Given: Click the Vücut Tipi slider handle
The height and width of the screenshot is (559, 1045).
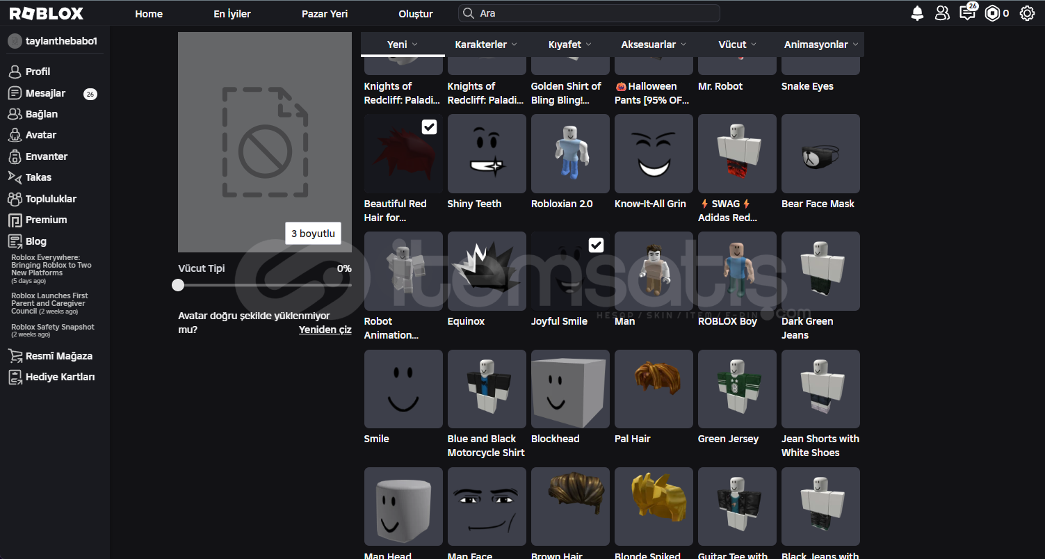Looking at the screenshot, I should point(179,285).
